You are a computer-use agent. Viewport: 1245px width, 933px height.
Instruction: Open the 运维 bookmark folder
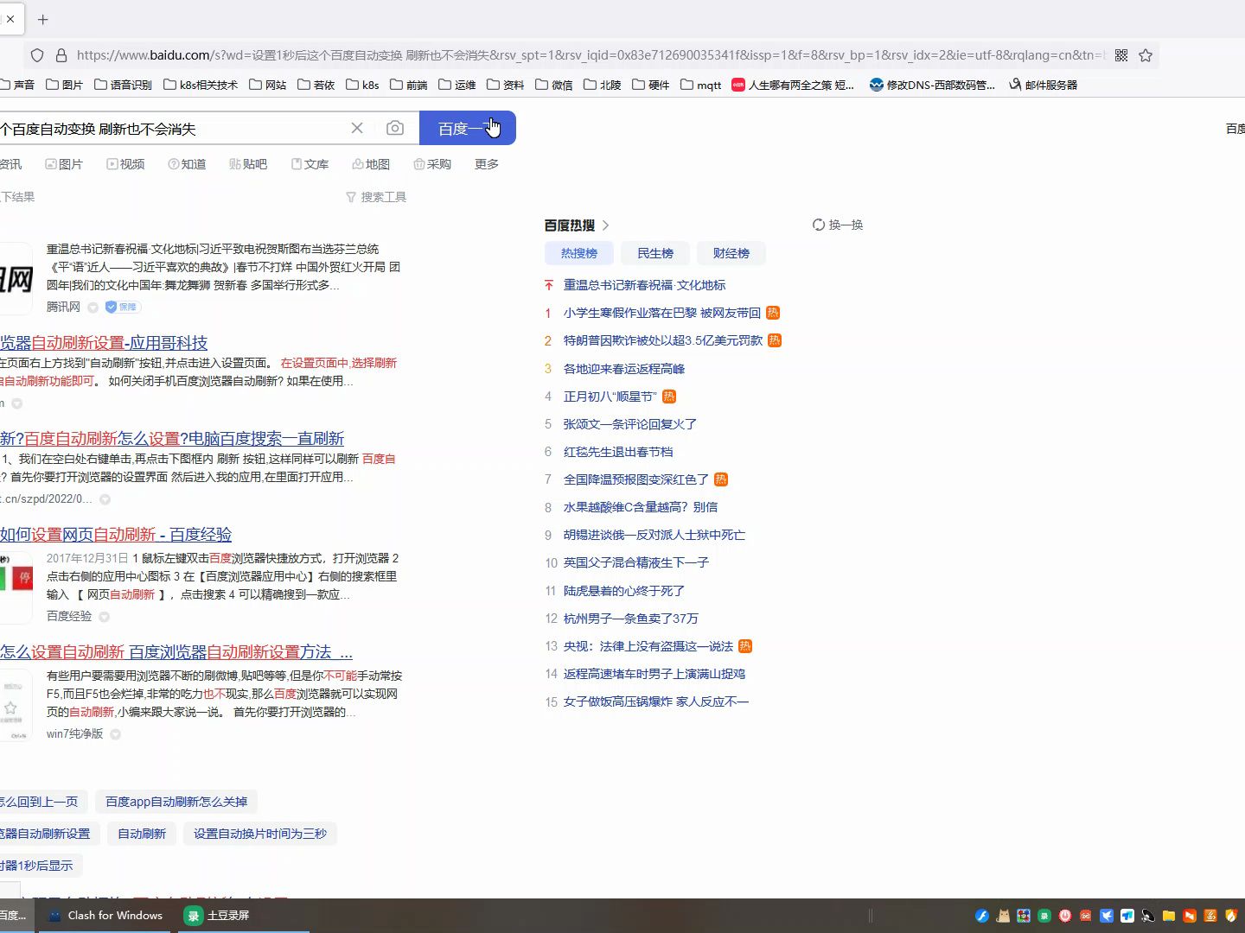coord(457,85)
